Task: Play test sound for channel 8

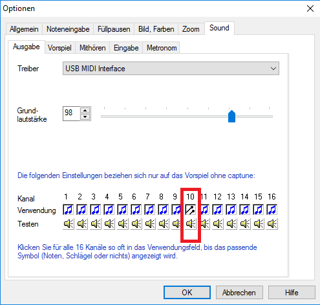Action: click(x=164, y=224)
